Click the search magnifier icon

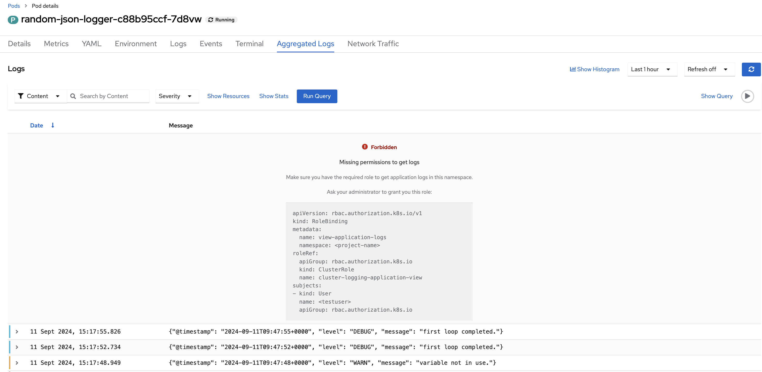click(x=73, y=96)
